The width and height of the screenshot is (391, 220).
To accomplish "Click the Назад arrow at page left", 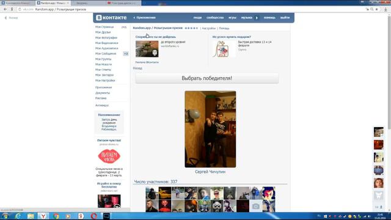I will pos(11,18).
